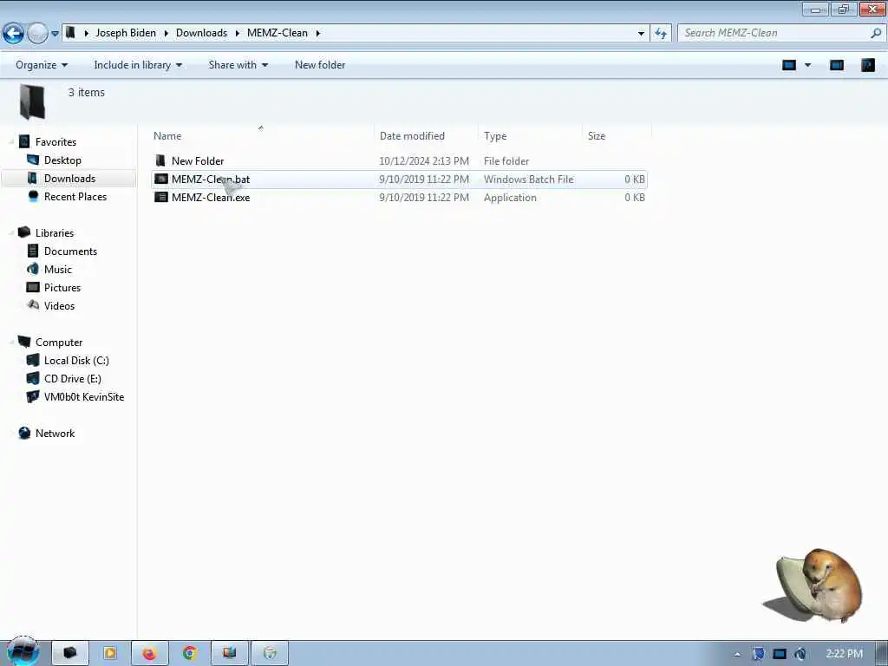Click the folder icon in the address bar
Image resolution: width=888 pixels, height=666 pixels.
coord(71,33)
